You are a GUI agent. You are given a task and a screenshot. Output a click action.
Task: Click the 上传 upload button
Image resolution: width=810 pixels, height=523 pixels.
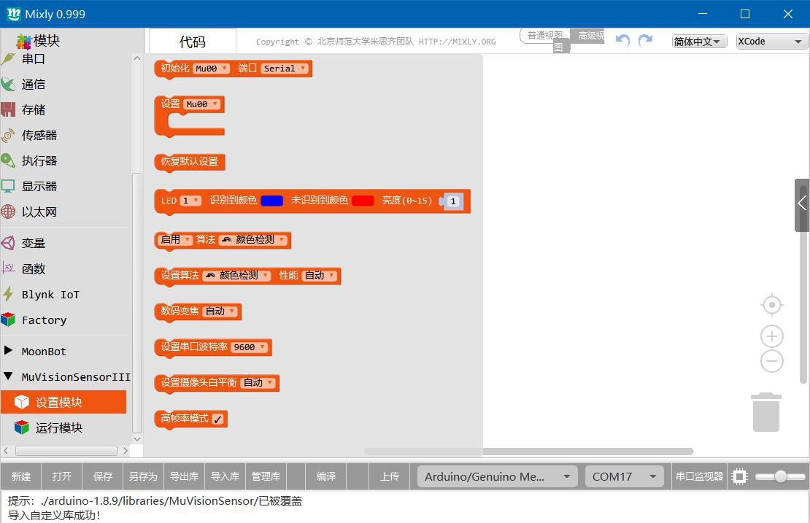click(390, 476)
